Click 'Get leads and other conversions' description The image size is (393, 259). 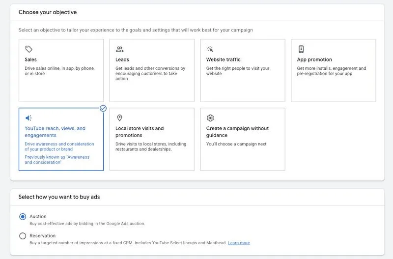(150, 73)
